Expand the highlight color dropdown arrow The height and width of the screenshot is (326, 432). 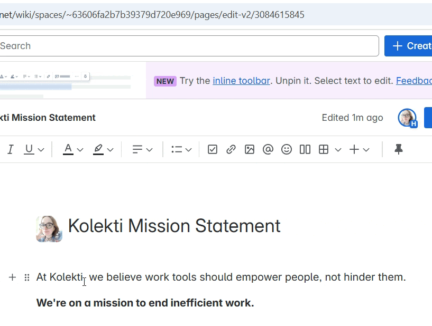[x=110, y=150]
